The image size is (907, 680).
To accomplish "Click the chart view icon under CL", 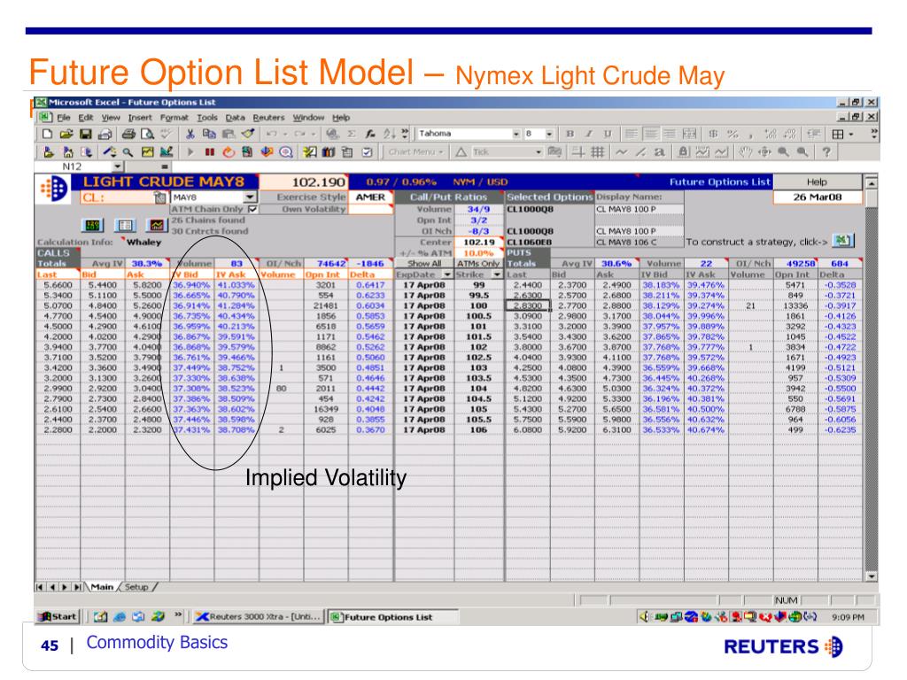I will coord(156,225).
